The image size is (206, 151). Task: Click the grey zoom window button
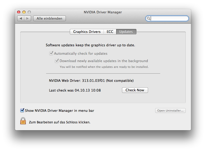click(x=29, y=12)
